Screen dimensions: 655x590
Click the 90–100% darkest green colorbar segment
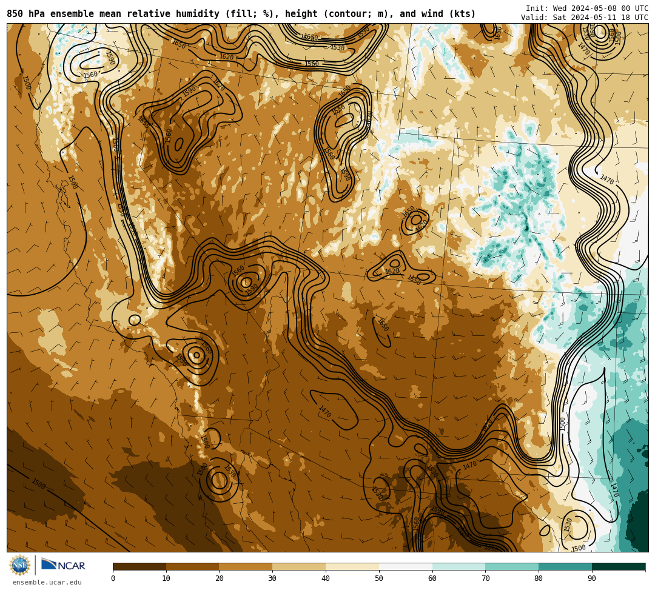[619, 566]
